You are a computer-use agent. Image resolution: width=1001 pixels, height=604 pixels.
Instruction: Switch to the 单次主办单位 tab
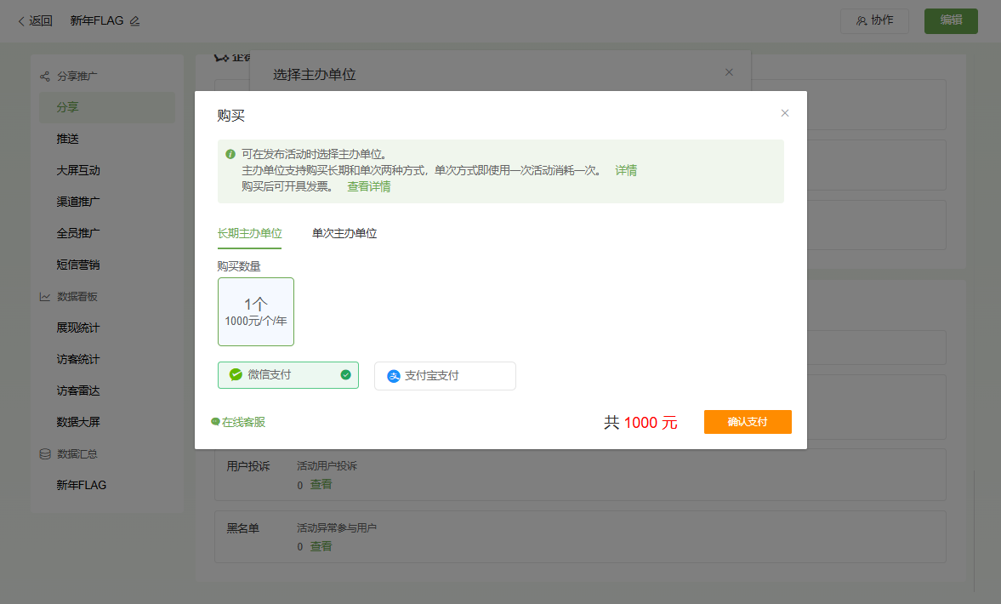point(344,233)
